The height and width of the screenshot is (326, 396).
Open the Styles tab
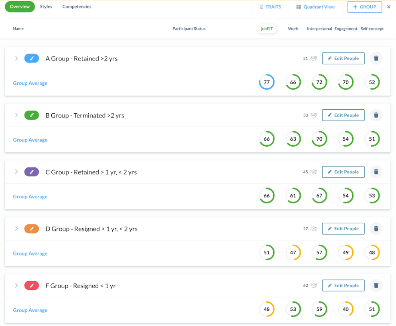[x=46, y=7]
